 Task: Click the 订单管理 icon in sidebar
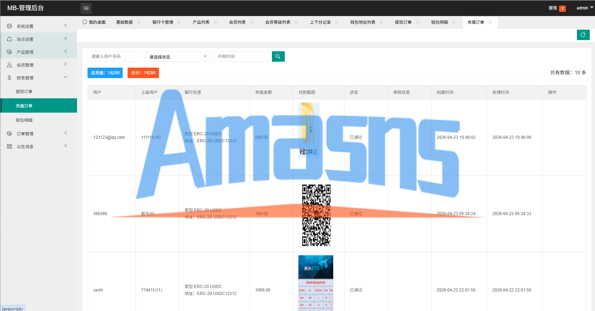(9, 134)
